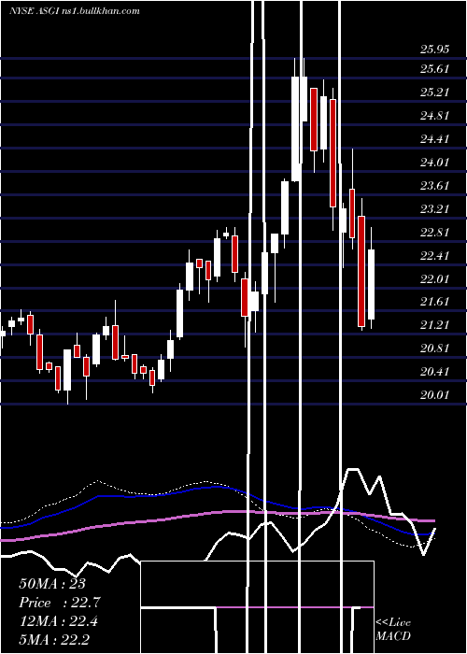Click the 21.21 price axis label
This screenshot has width=467, height=654.
pos(435,325)
